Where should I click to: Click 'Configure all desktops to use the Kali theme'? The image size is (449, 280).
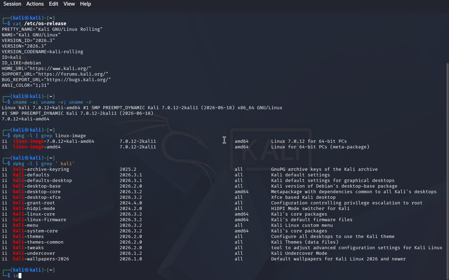pos(333,237)
